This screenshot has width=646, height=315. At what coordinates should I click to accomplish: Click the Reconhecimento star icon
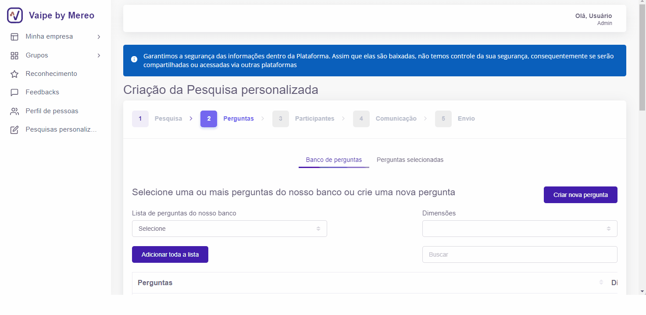[14, 73]
